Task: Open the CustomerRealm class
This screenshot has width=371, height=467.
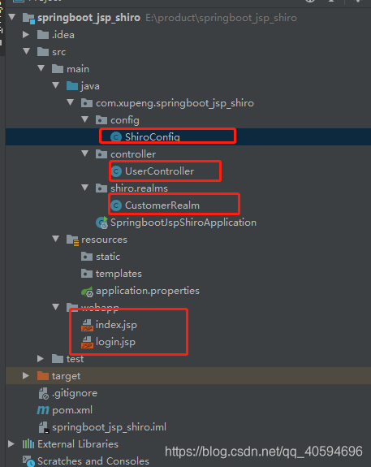Action: pyautogui.click(x=162, y=205)
